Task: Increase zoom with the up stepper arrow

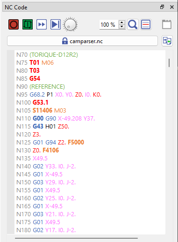Action: [x=122, y=23]
